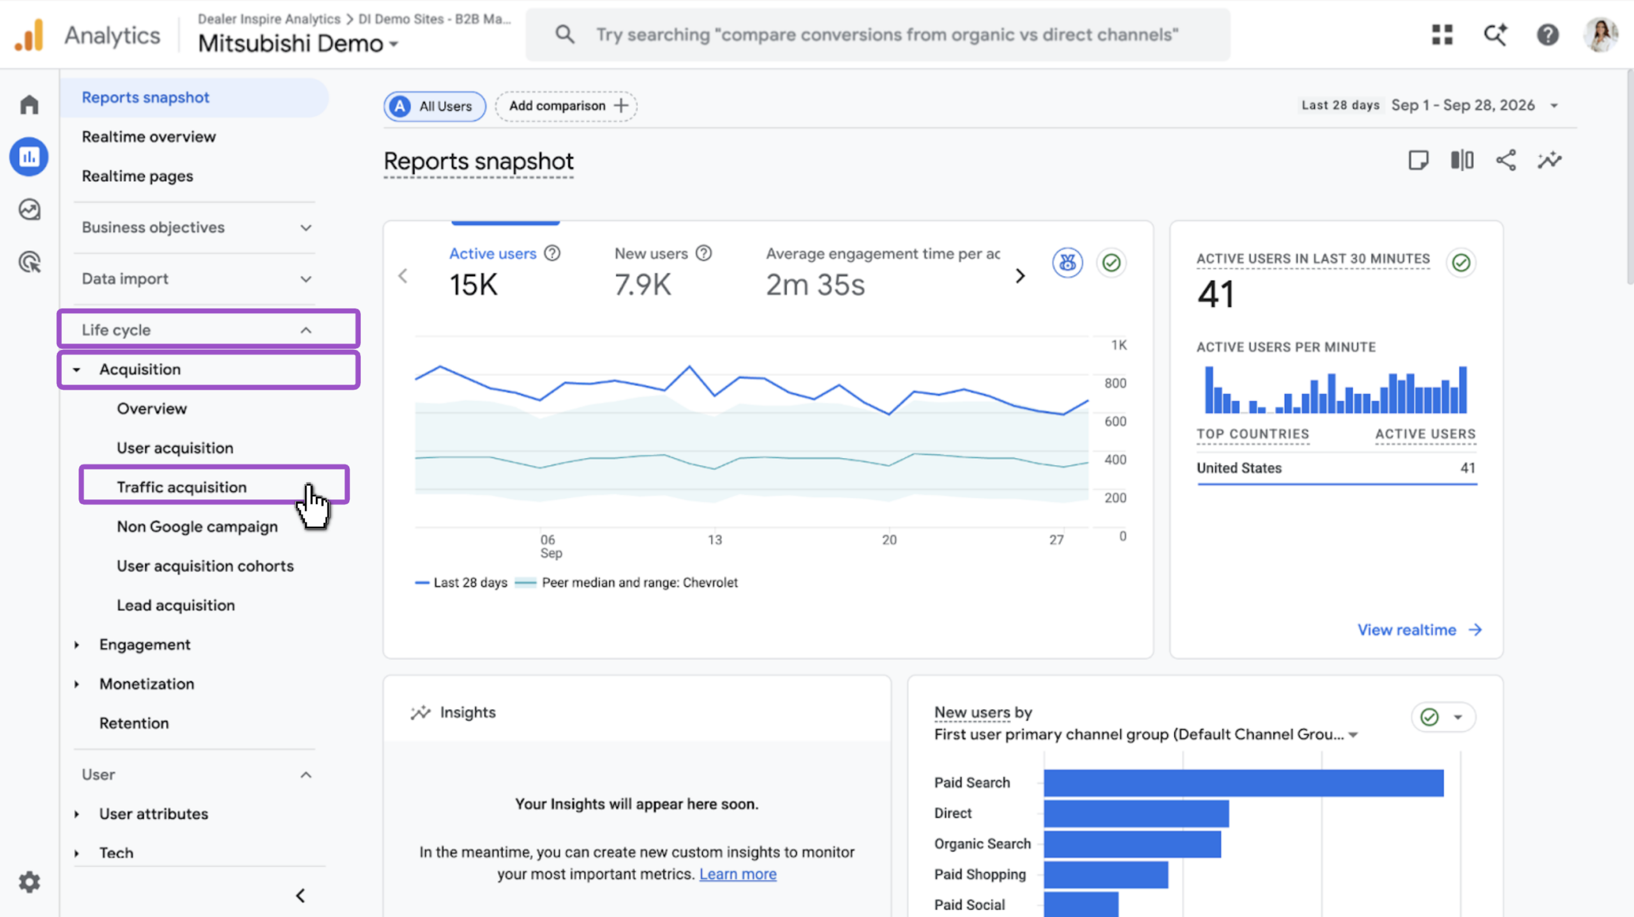The height and width of the screenshot is (917, 1634).
Task: Open the user profile avatar
Action: click(1601, 34)
